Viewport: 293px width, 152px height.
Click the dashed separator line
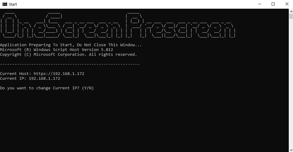tap(69, 64)
